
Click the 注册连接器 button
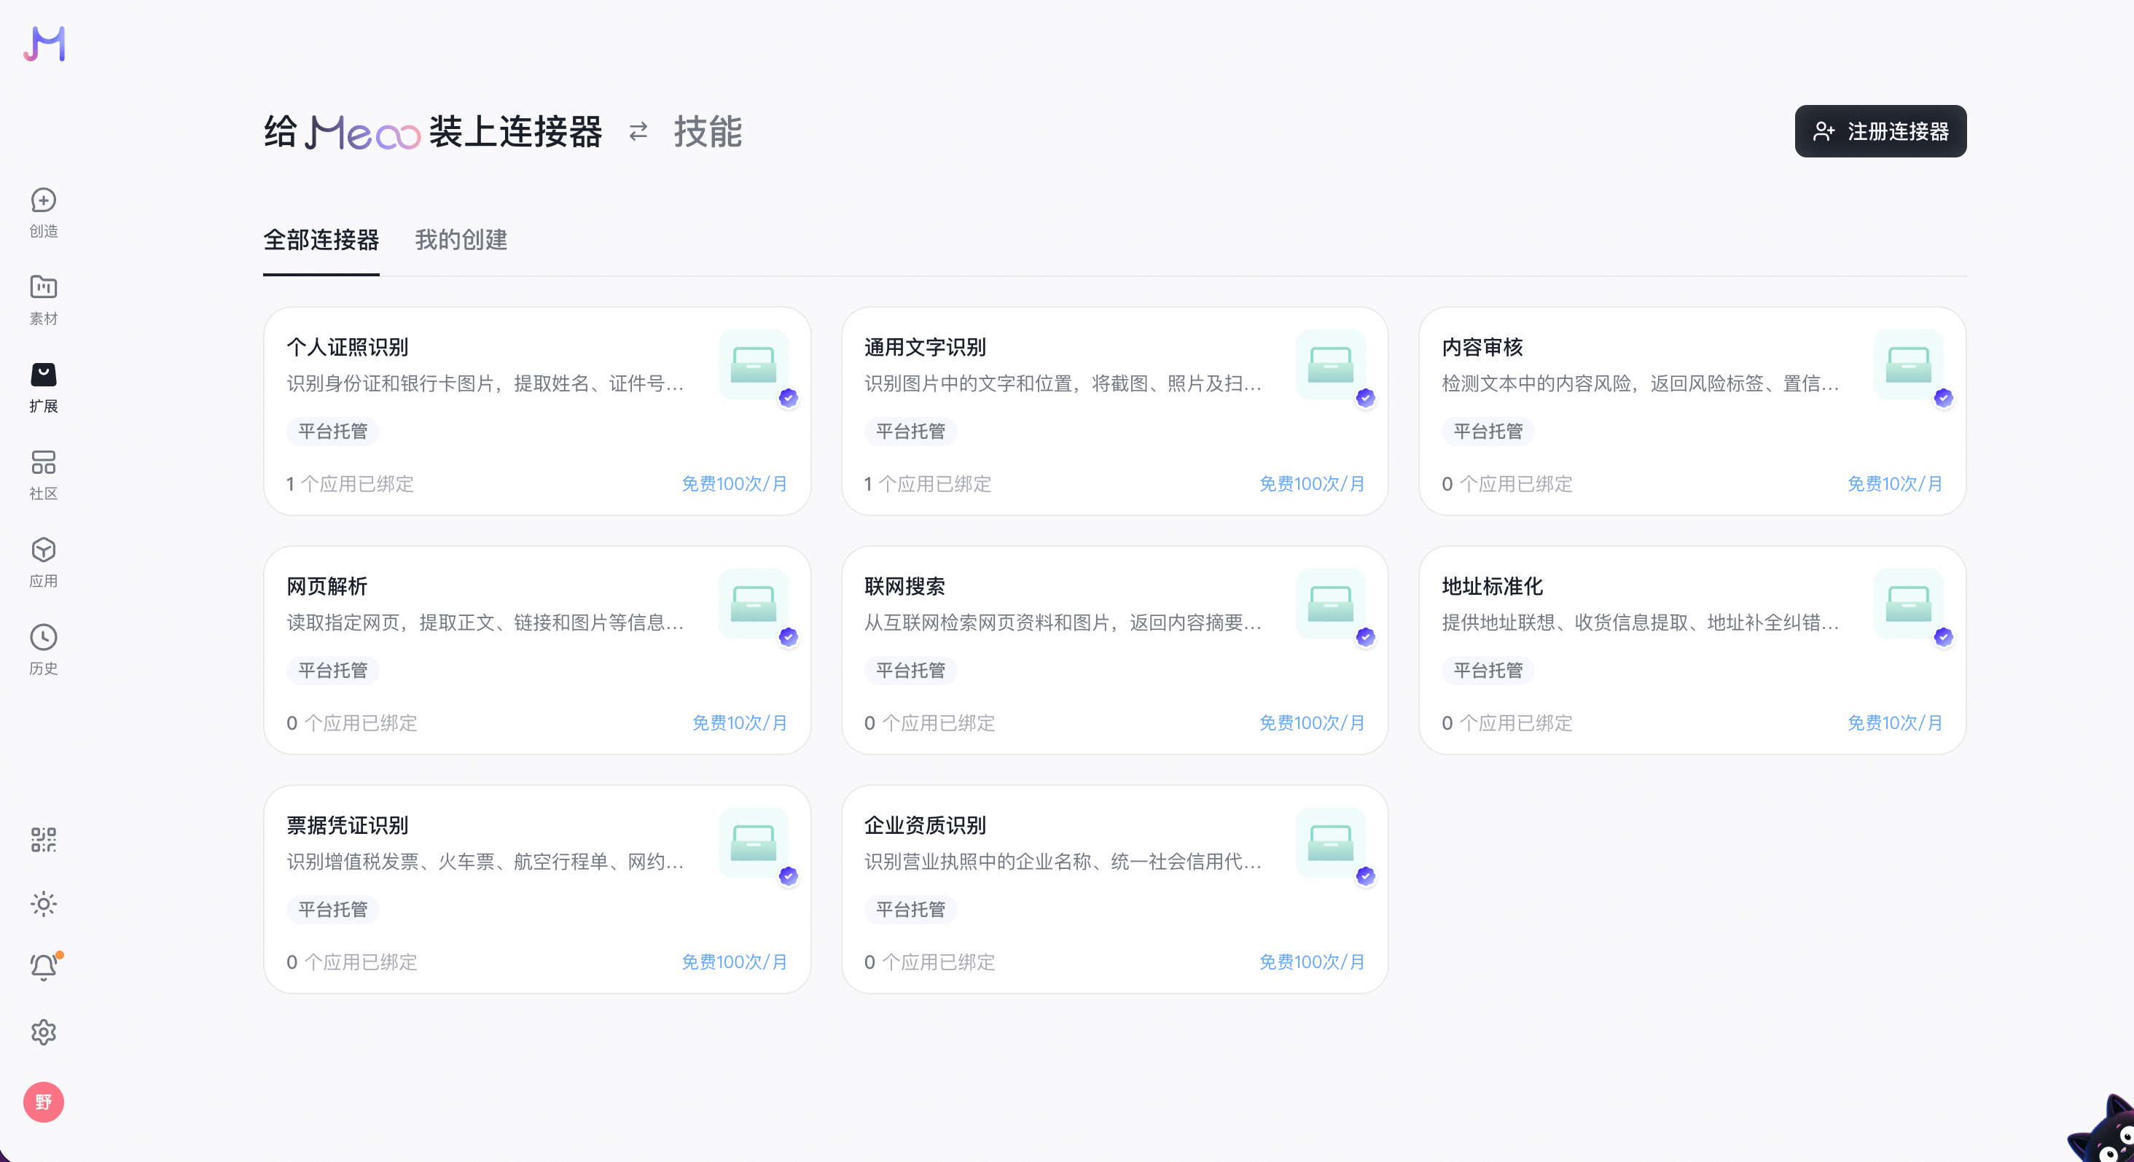coord(1880,131)
